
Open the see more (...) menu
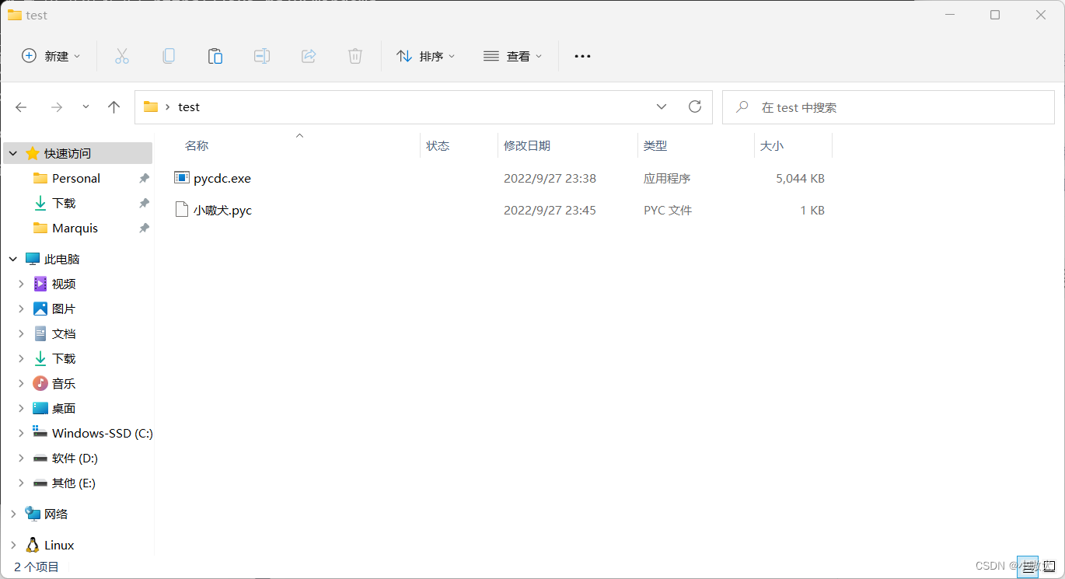582,55
